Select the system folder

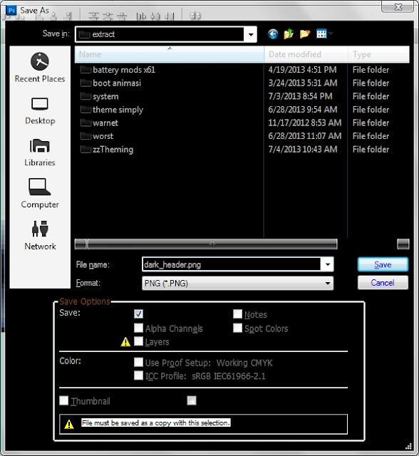pos(99,97)
